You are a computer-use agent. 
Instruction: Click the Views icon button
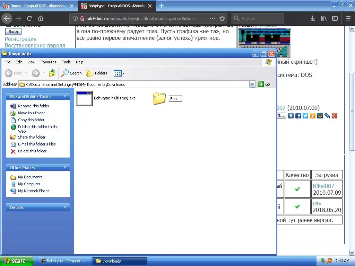(x=118, y=73)
